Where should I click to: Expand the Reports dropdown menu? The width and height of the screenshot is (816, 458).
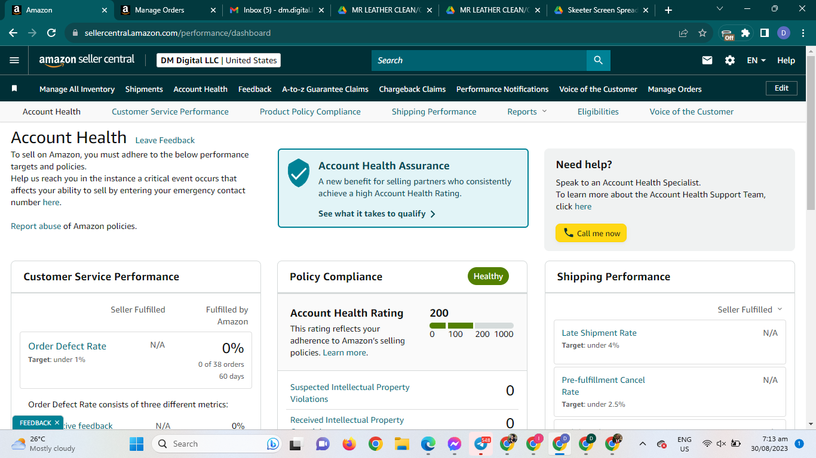(x=527, y=112)
